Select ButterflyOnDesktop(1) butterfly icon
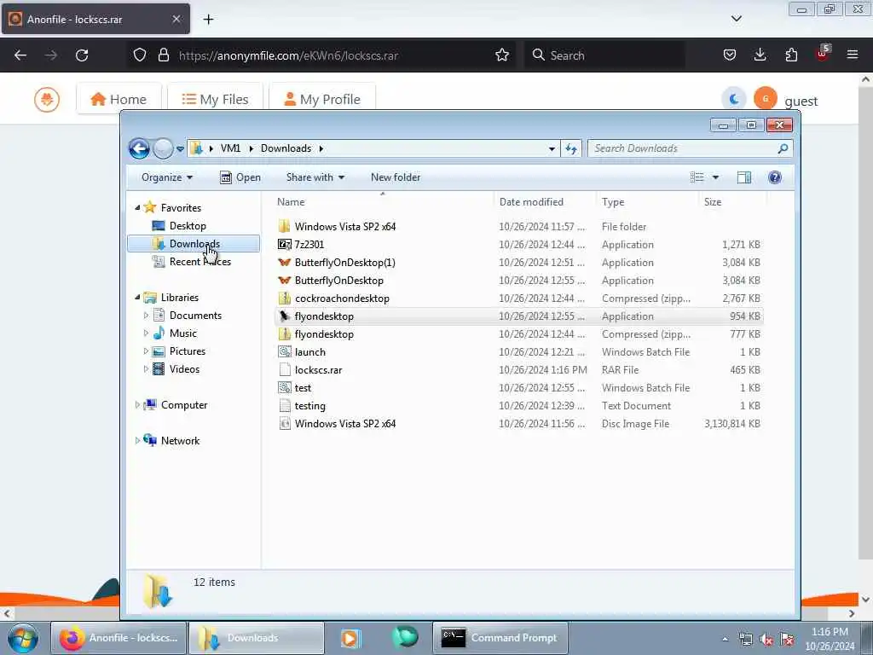The height and width of the screenshot is (655, 873). pos(285,263)
